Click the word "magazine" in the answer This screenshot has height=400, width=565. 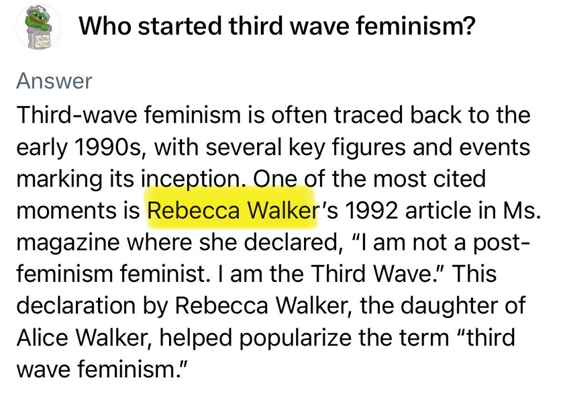pyautogui.click(x=68, y=242)
